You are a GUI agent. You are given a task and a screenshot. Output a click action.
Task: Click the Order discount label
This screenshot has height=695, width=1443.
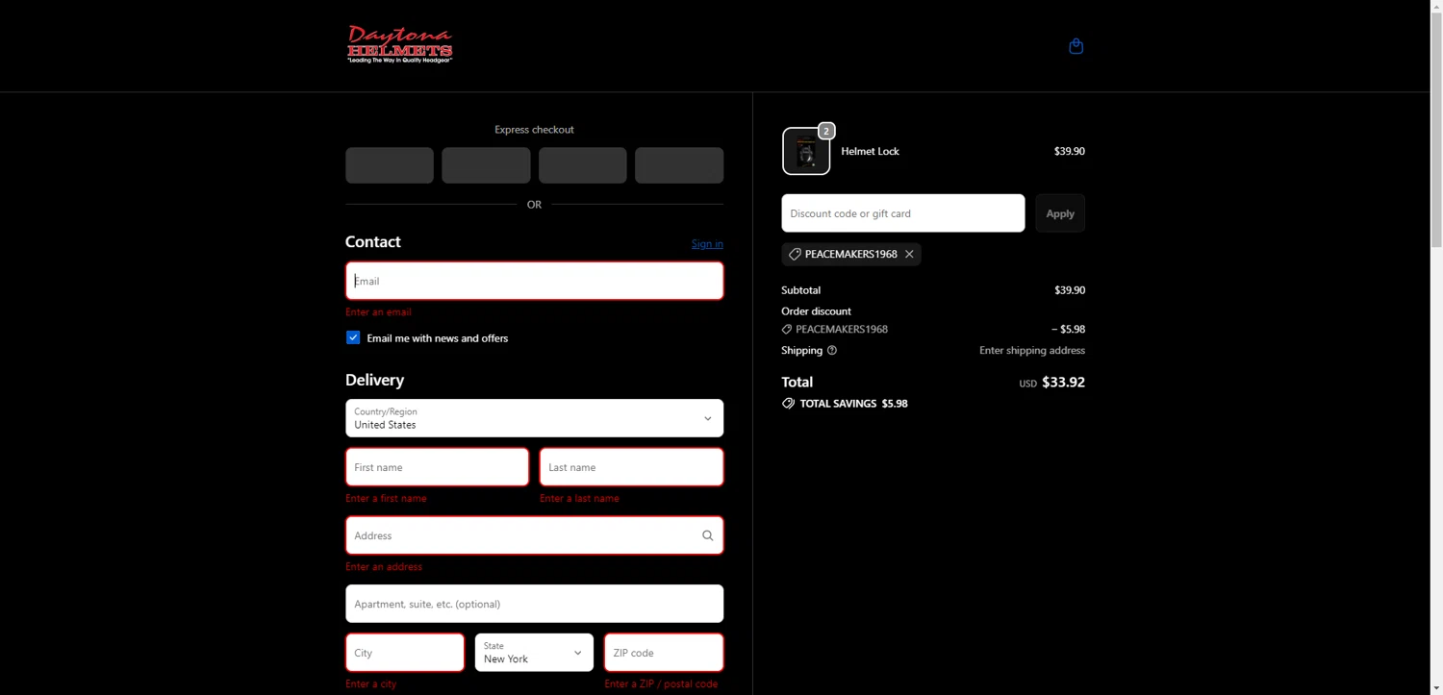[x=817, y=311]
